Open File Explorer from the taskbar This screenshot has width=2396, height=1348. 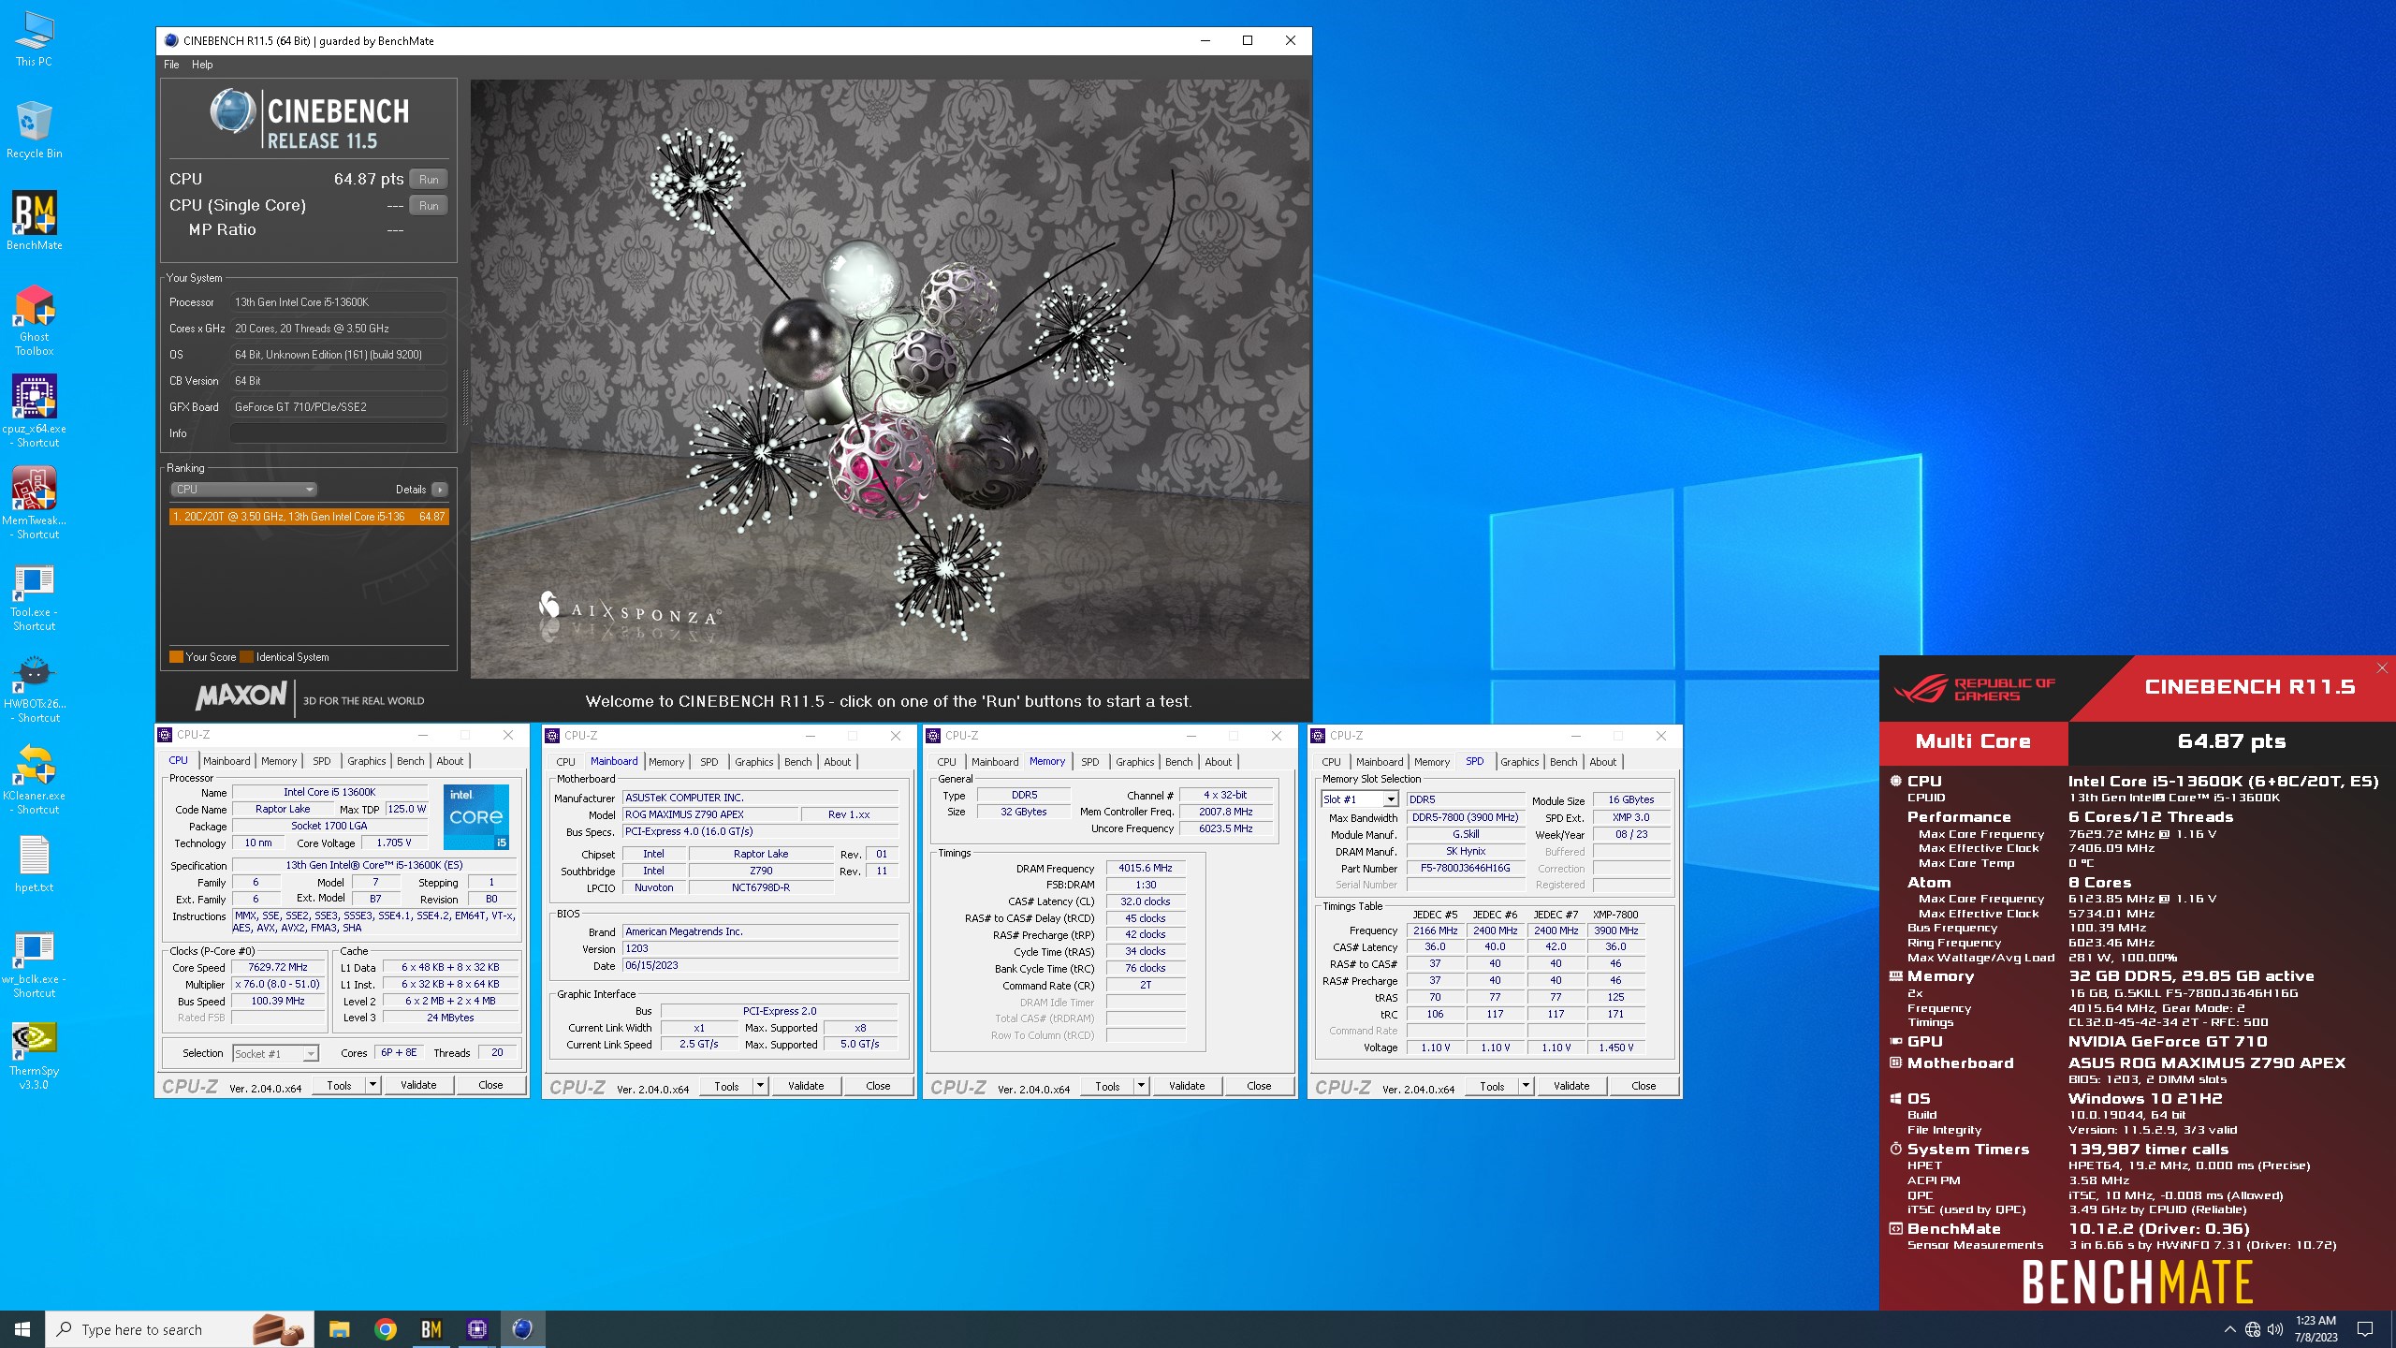pyautogui.click(x=339, y=1329)
